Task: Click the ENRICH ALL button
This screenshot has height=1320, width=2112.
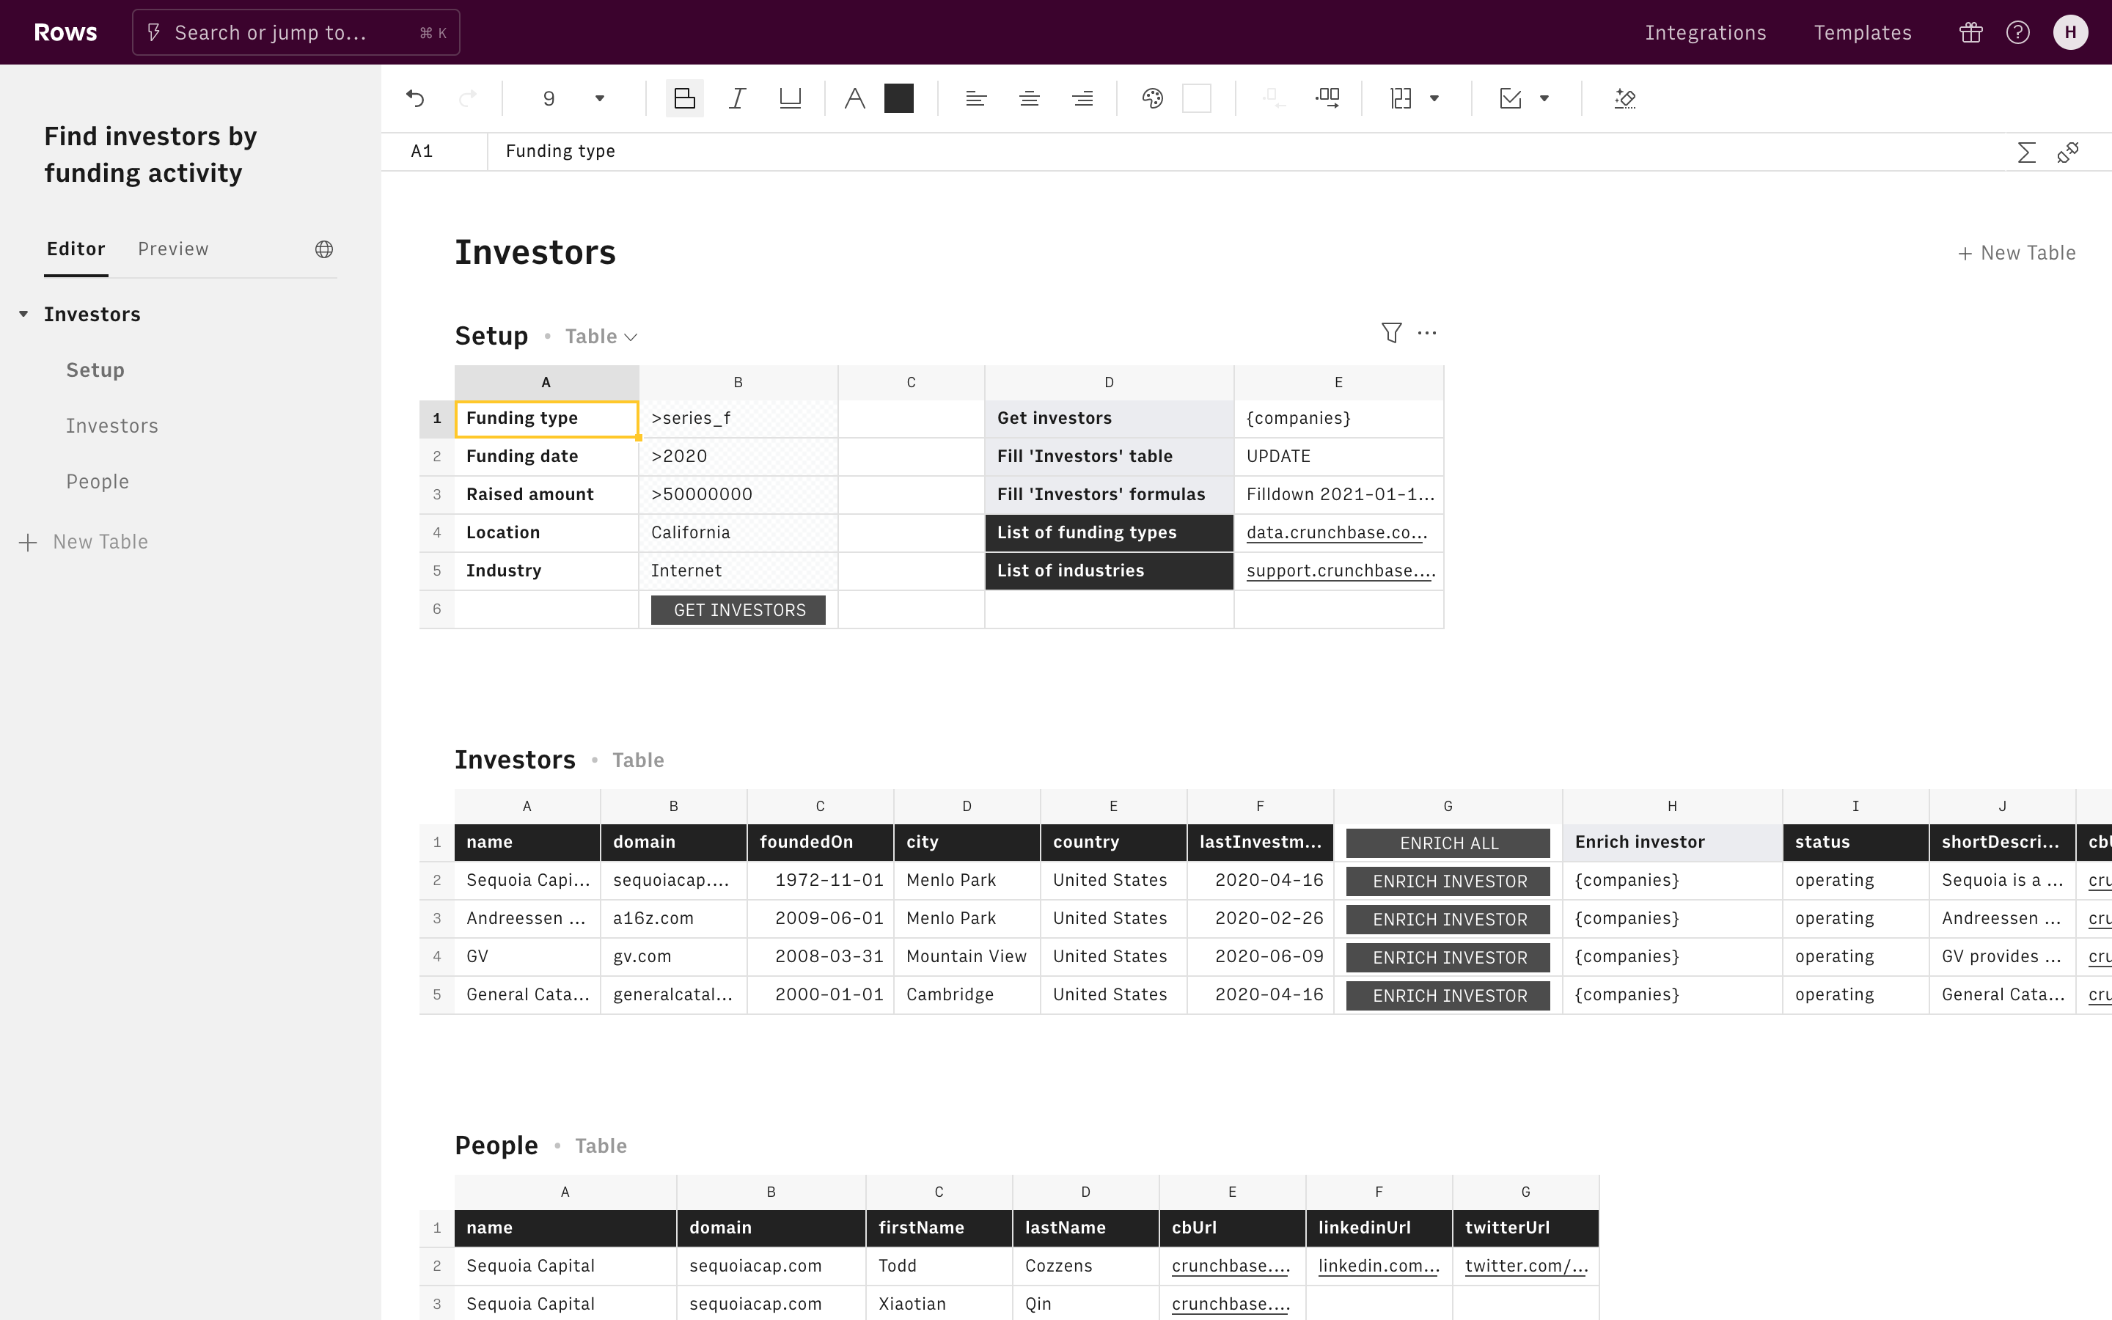Action: pyautogui.click(x=1448, y=843)
